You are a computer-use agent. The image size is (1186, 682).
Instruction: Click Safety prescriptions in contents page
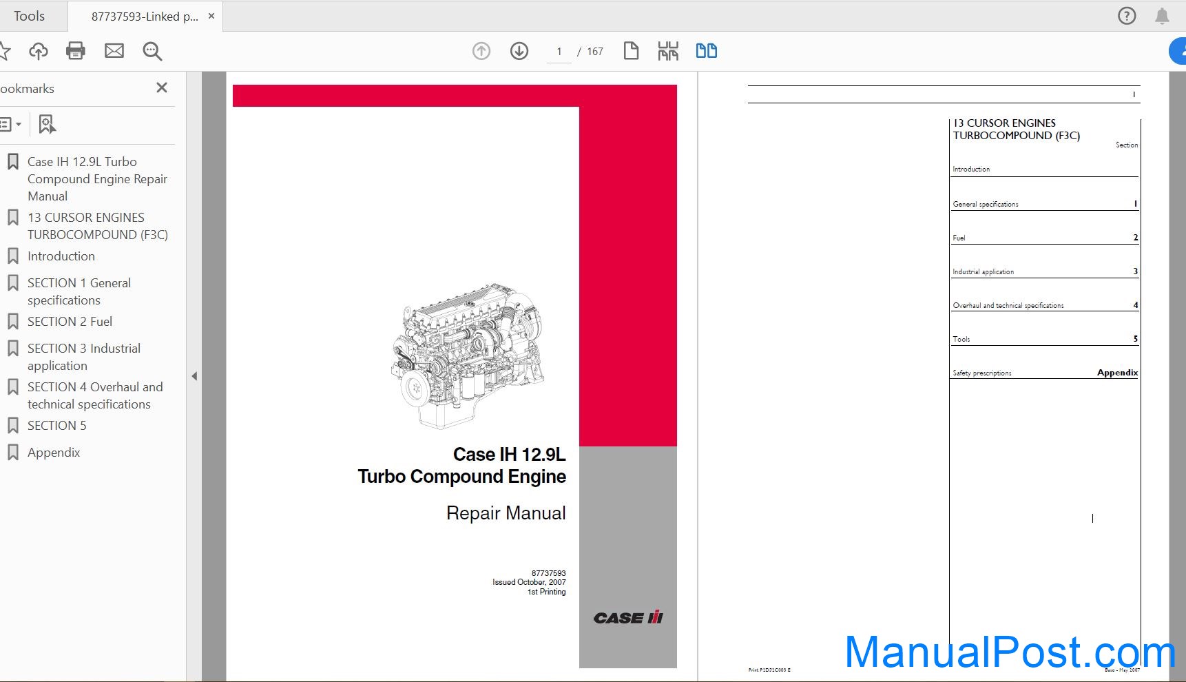click(x=982, y=373)
